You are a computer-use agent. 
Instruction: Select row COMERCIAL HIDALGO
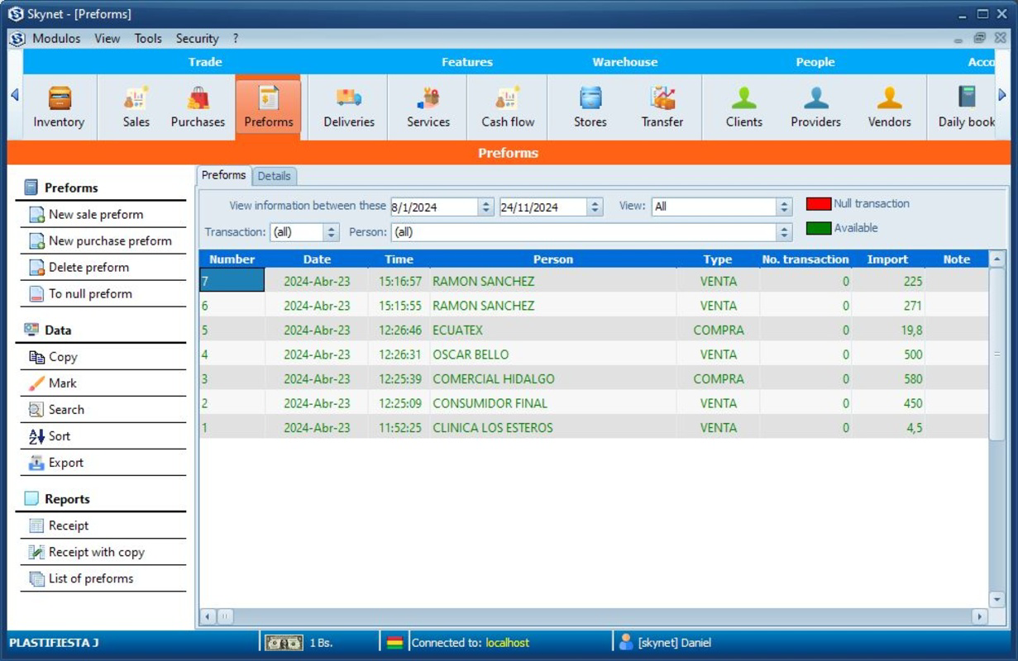click(x=594, y=378)
